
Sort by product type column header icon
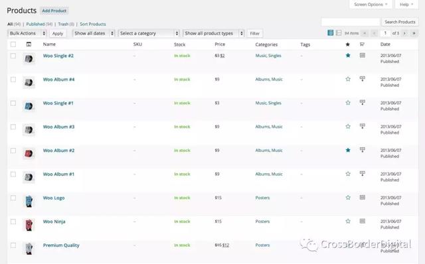pyautogui.click(x=362, y=44)
